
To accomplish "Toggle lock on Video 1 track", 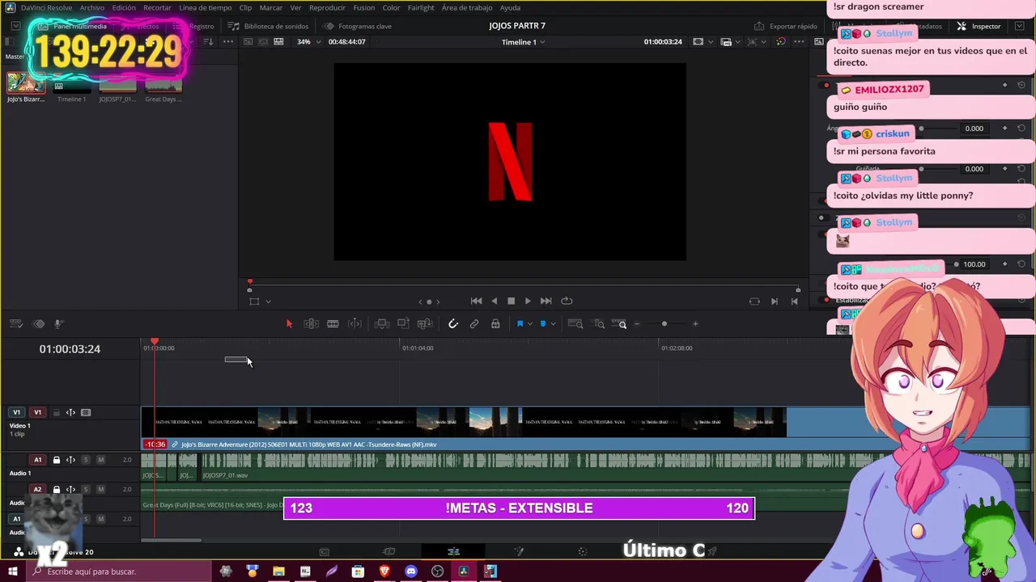I will [56, 412].
